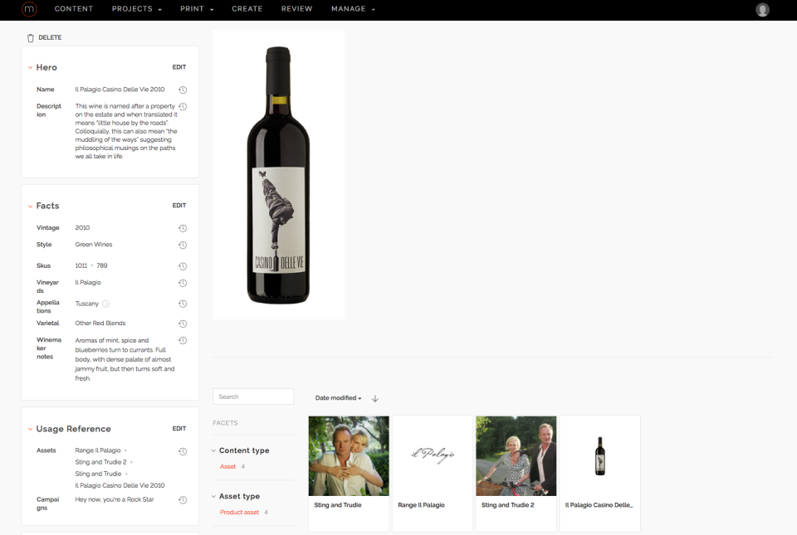The height and width of the screenshot is (535, 797).
Task: View history for the Appellations field
Action: 183,304
